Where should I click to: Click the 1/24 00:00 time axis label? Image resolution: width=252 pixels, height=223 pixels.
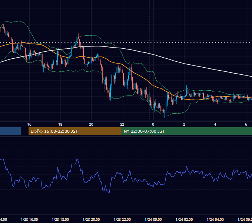(153, 219)
